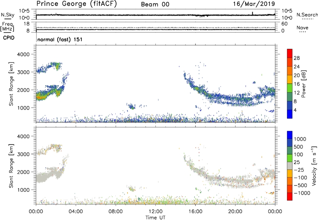
Task: Click the 28 dB label on power scale
Action: (x=297, y=58)
